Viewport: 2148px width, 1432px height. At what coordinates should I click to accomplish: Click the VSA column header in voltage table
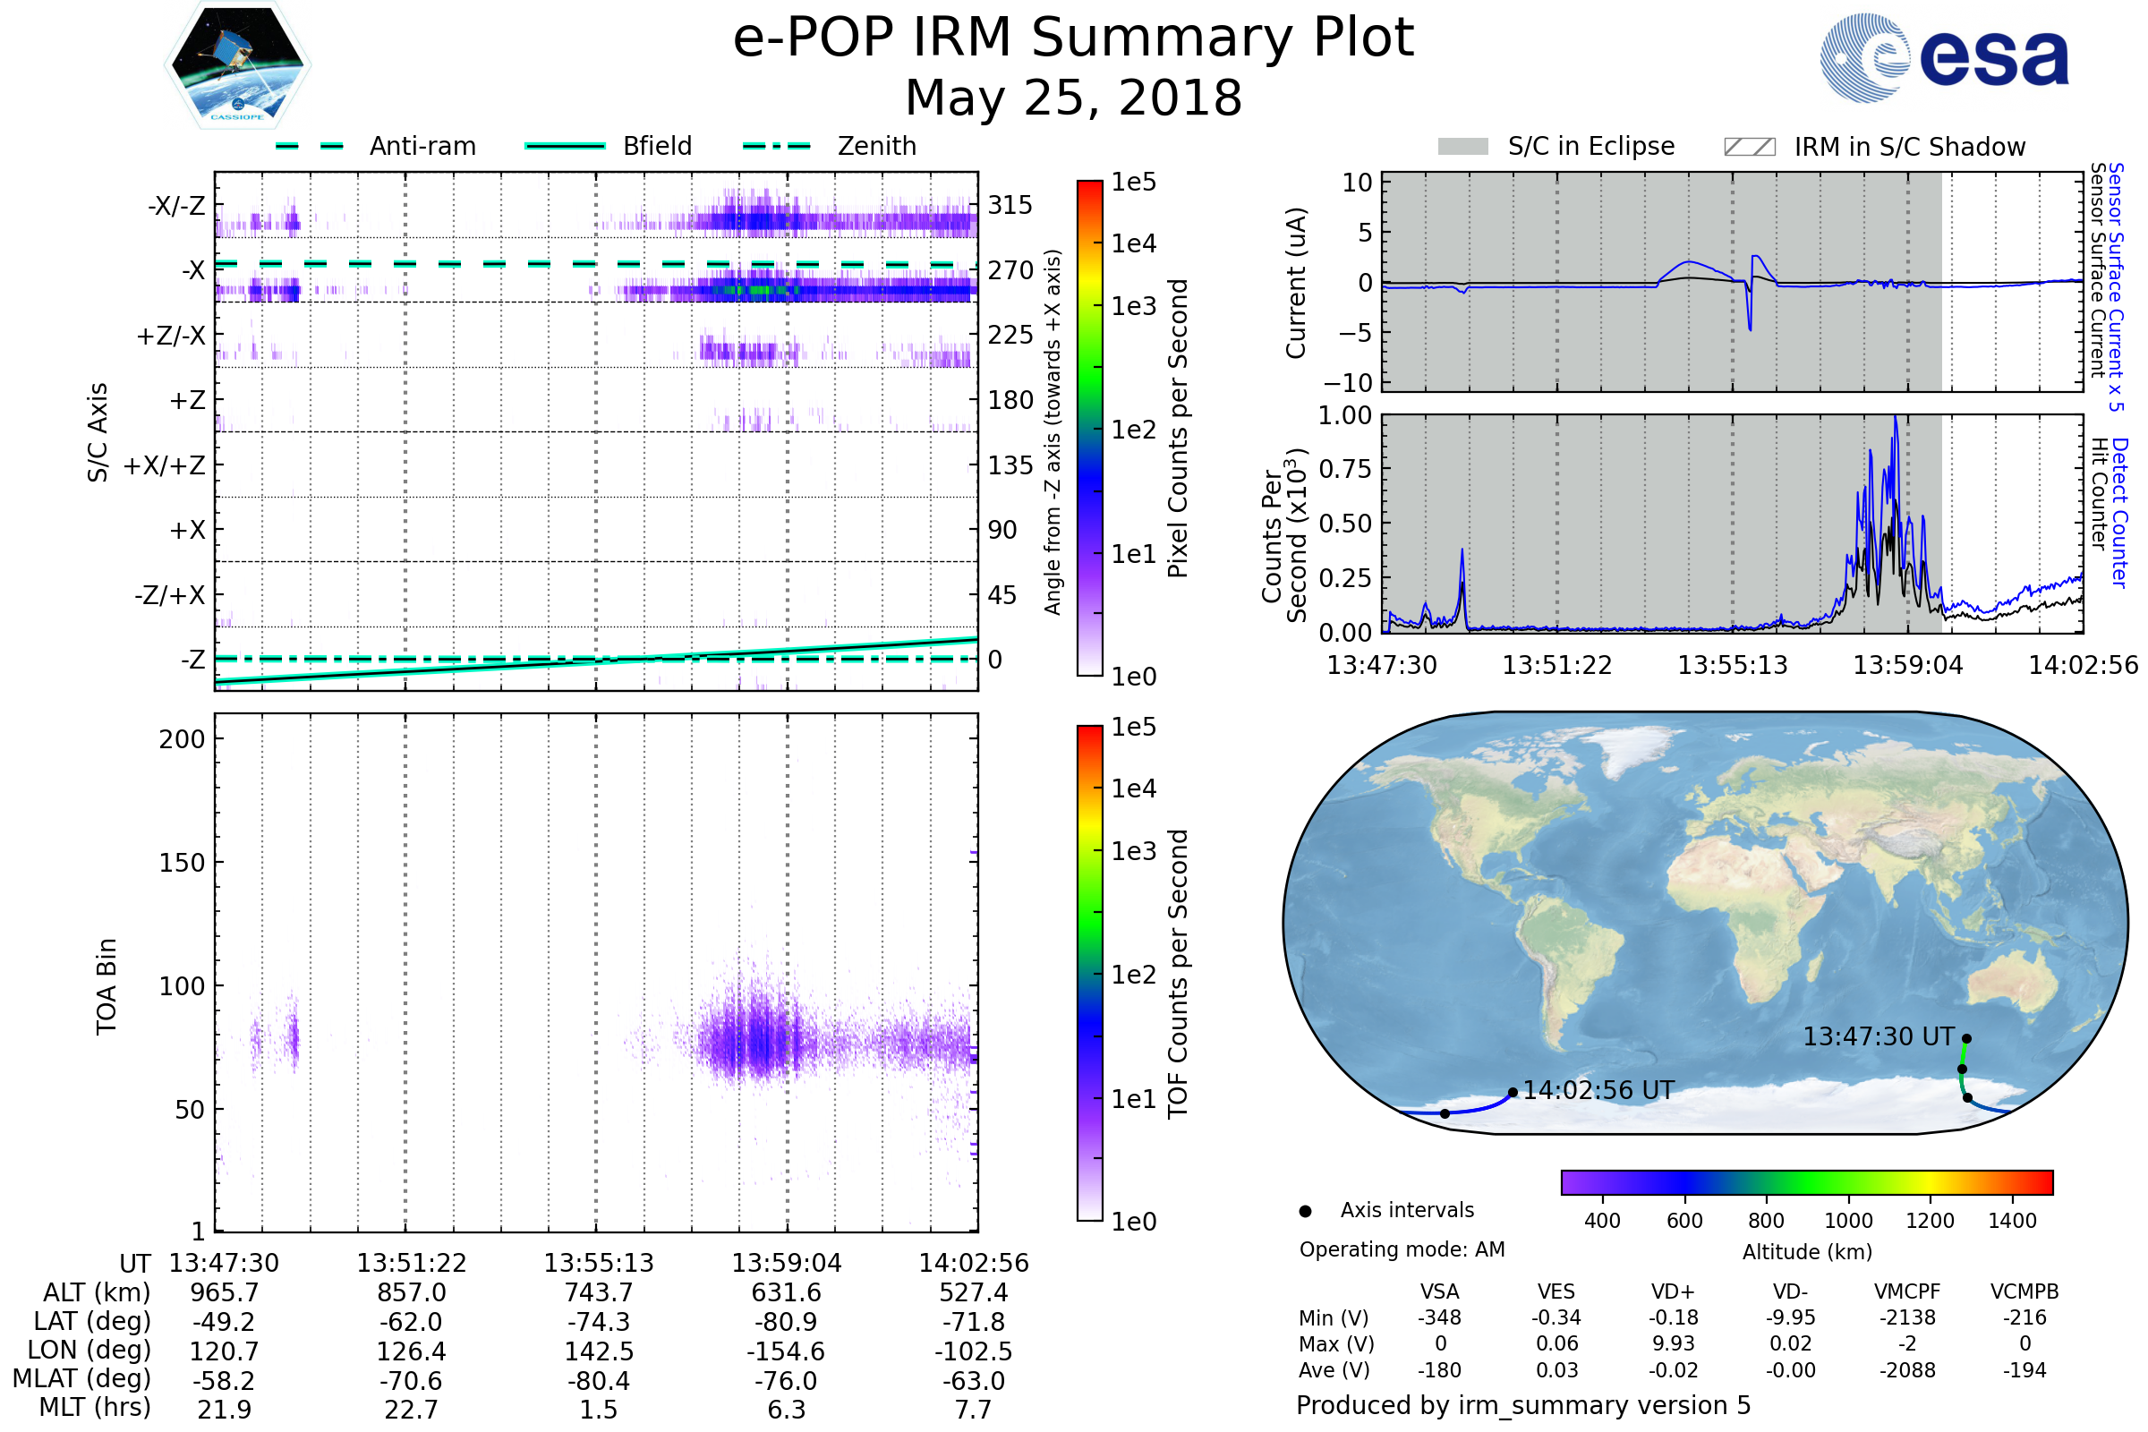click(1439, 1291)
